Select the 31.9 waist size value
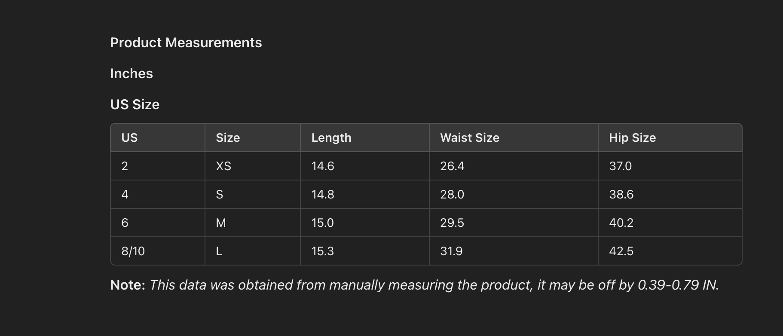This screenshot has height=336, width=783. tap(451, 251)
